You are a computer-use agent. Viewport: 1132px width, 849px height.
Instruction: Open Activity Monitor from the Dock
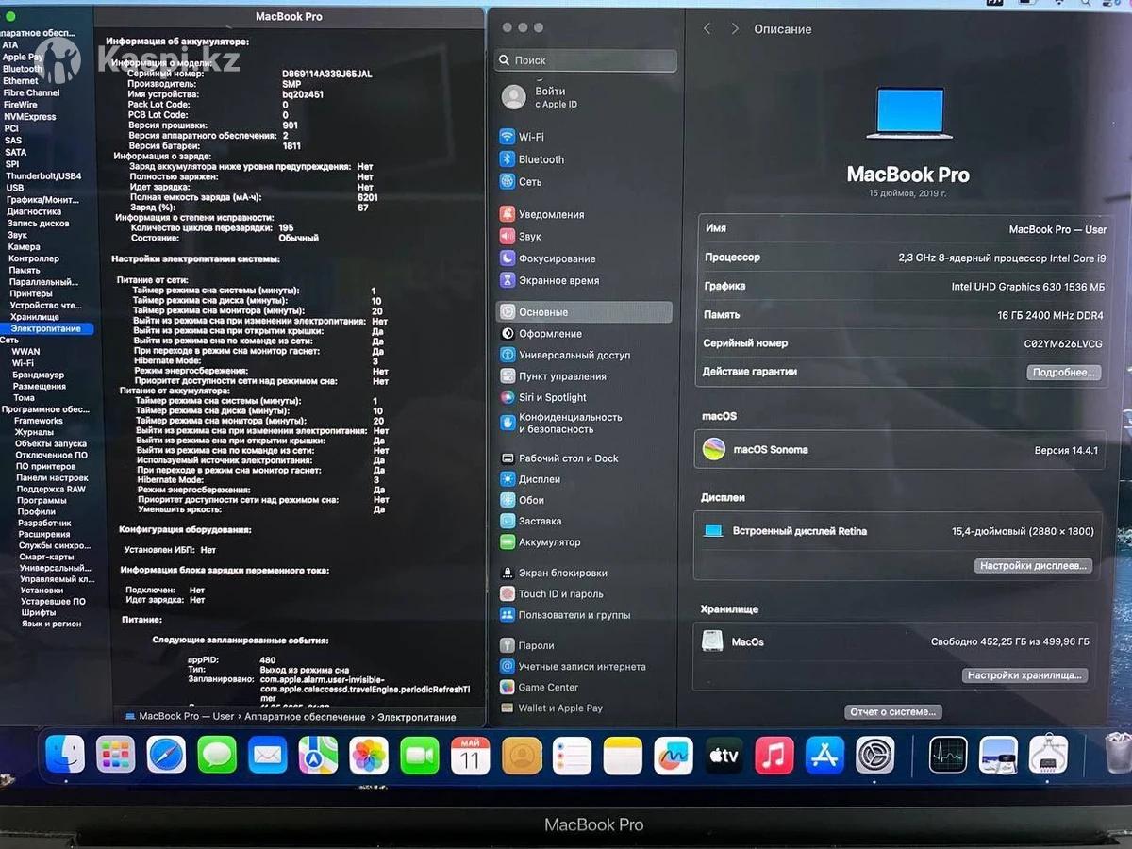[948, 755]
